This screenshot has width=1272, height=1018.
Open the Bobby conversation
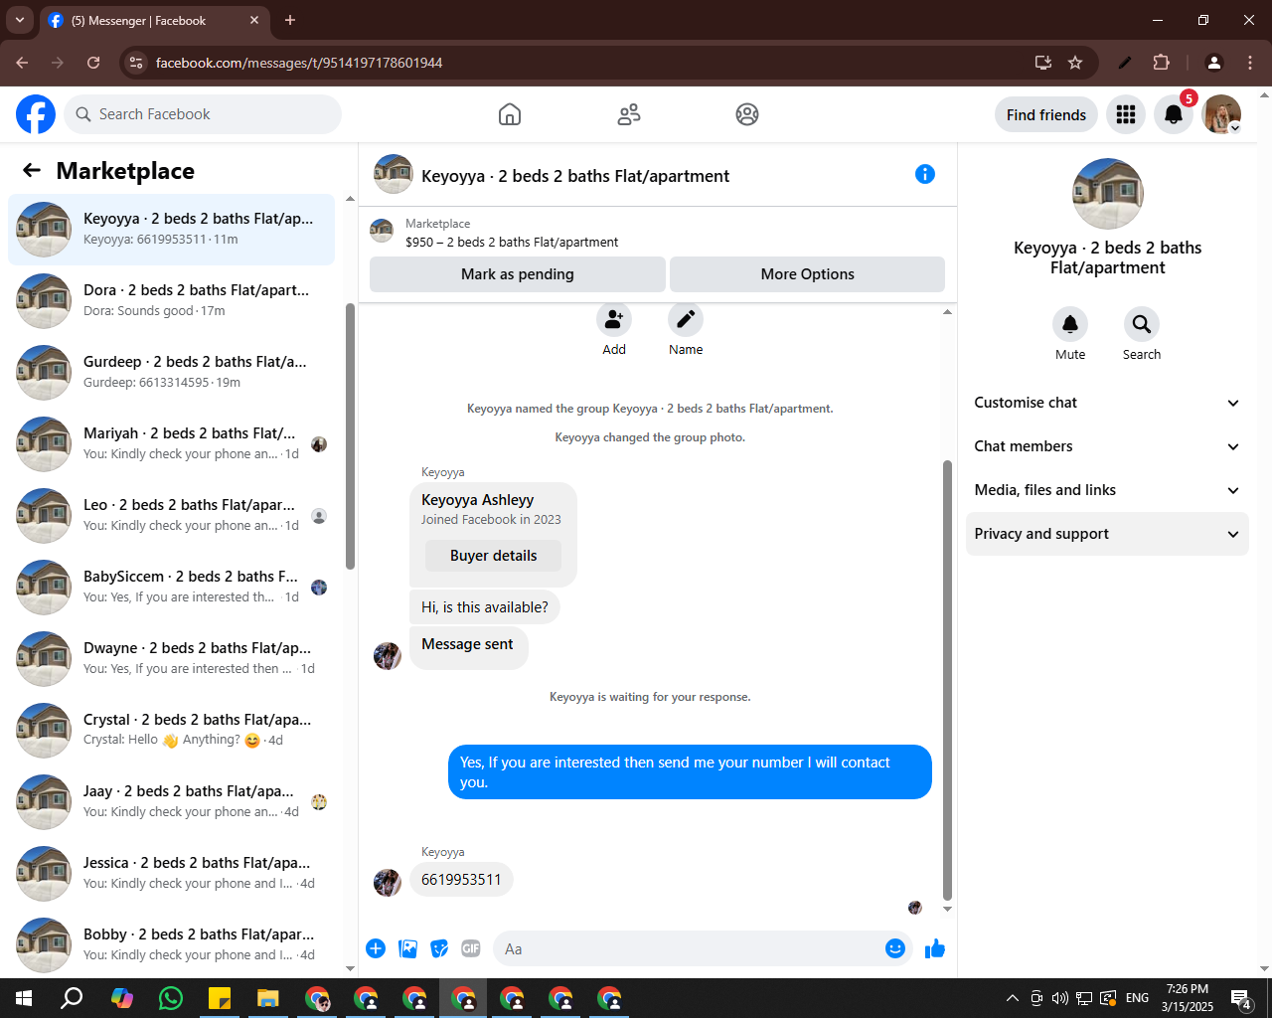click(171, 944)
